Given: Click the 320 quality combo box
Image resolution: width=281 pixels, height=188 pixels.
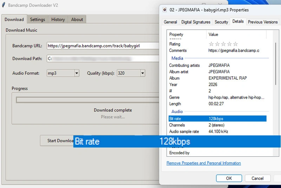Looking at the screenshot, I should pos(131,73).
